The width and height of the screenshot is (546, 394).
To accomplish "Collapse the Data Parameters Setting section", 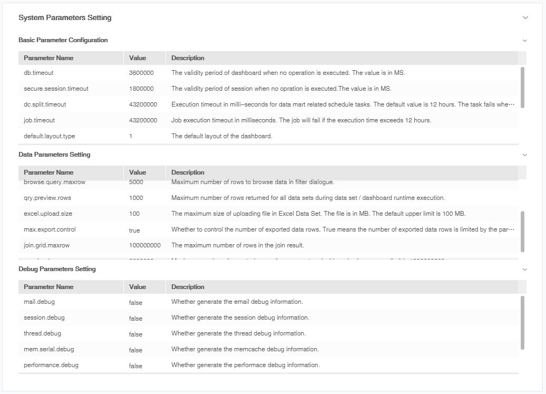I will (525, 155).
